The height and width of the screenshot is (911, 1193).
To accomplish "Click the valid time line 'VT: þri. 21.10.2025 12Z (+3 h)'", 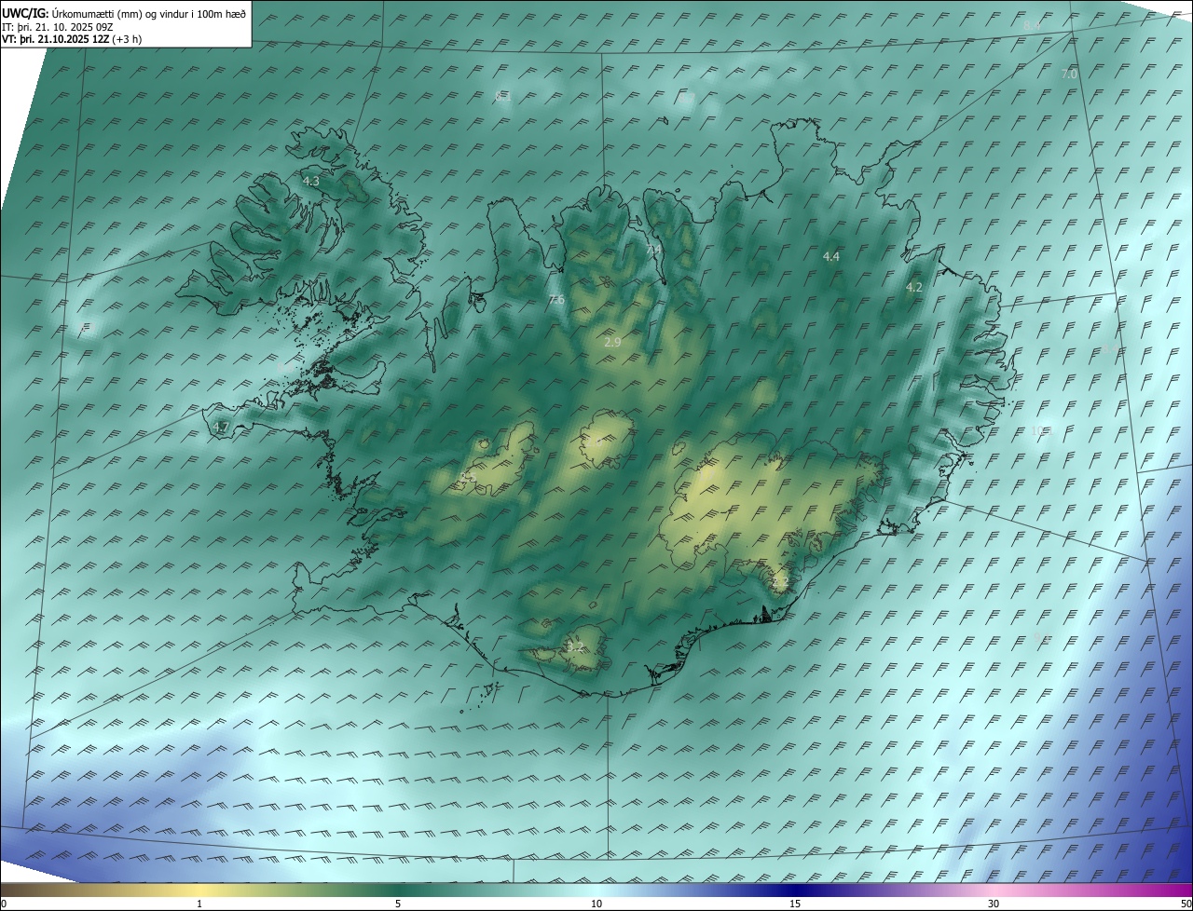I will tap(72, 39).
